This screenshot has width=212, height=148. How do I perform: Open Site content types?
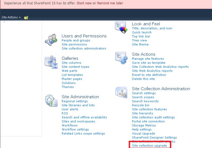pos(75,67)
